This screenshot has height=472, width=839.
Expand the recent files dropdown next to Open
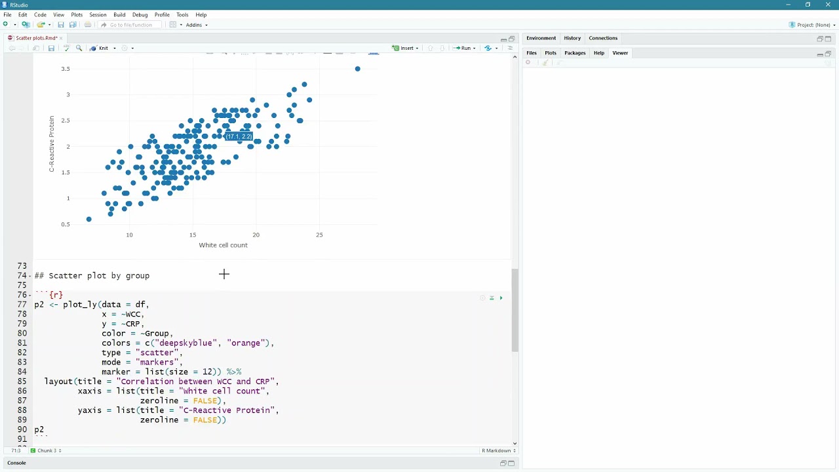[49, 25]
